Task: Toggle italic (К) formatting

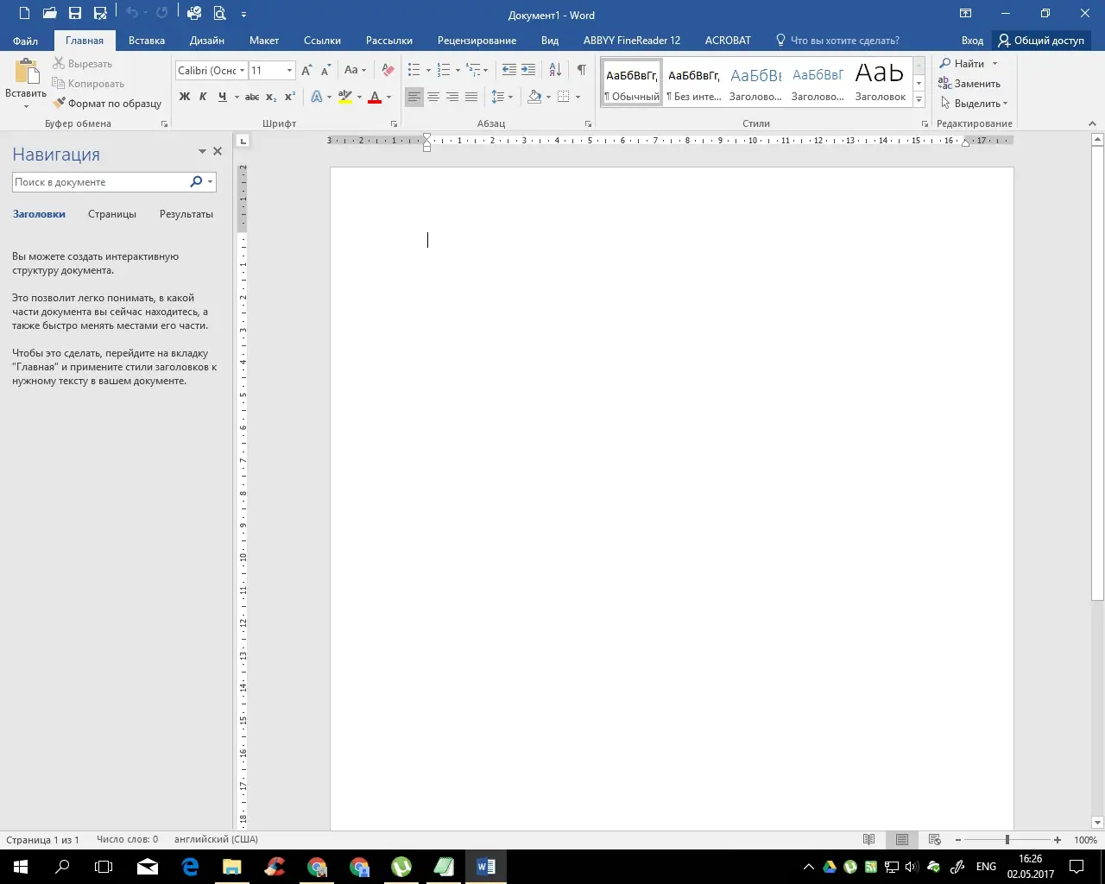Action: [x=203, y=97]
